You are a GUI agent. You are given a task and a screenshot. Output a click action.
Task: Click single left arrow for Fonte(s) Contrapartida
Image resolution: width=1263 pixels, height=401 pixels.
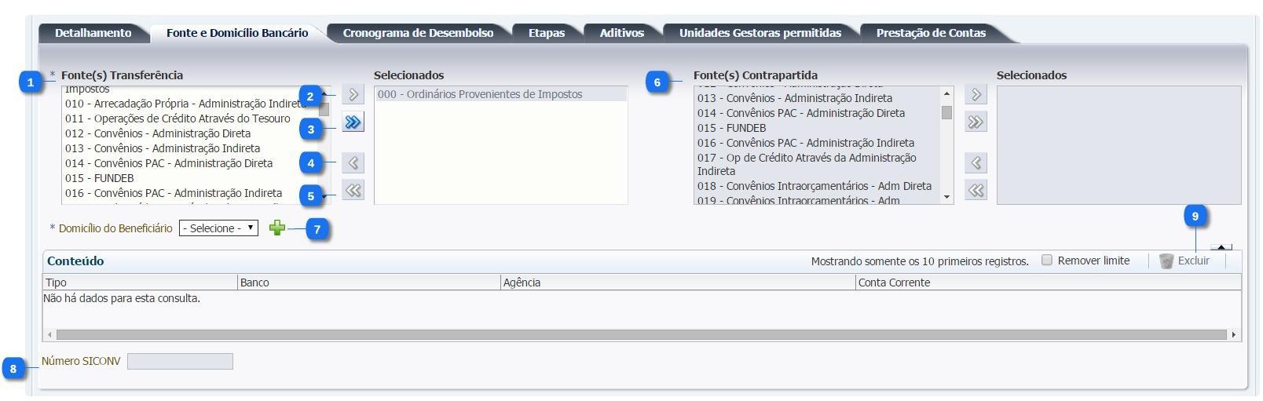pyautogui.click(x=976, y=163)
